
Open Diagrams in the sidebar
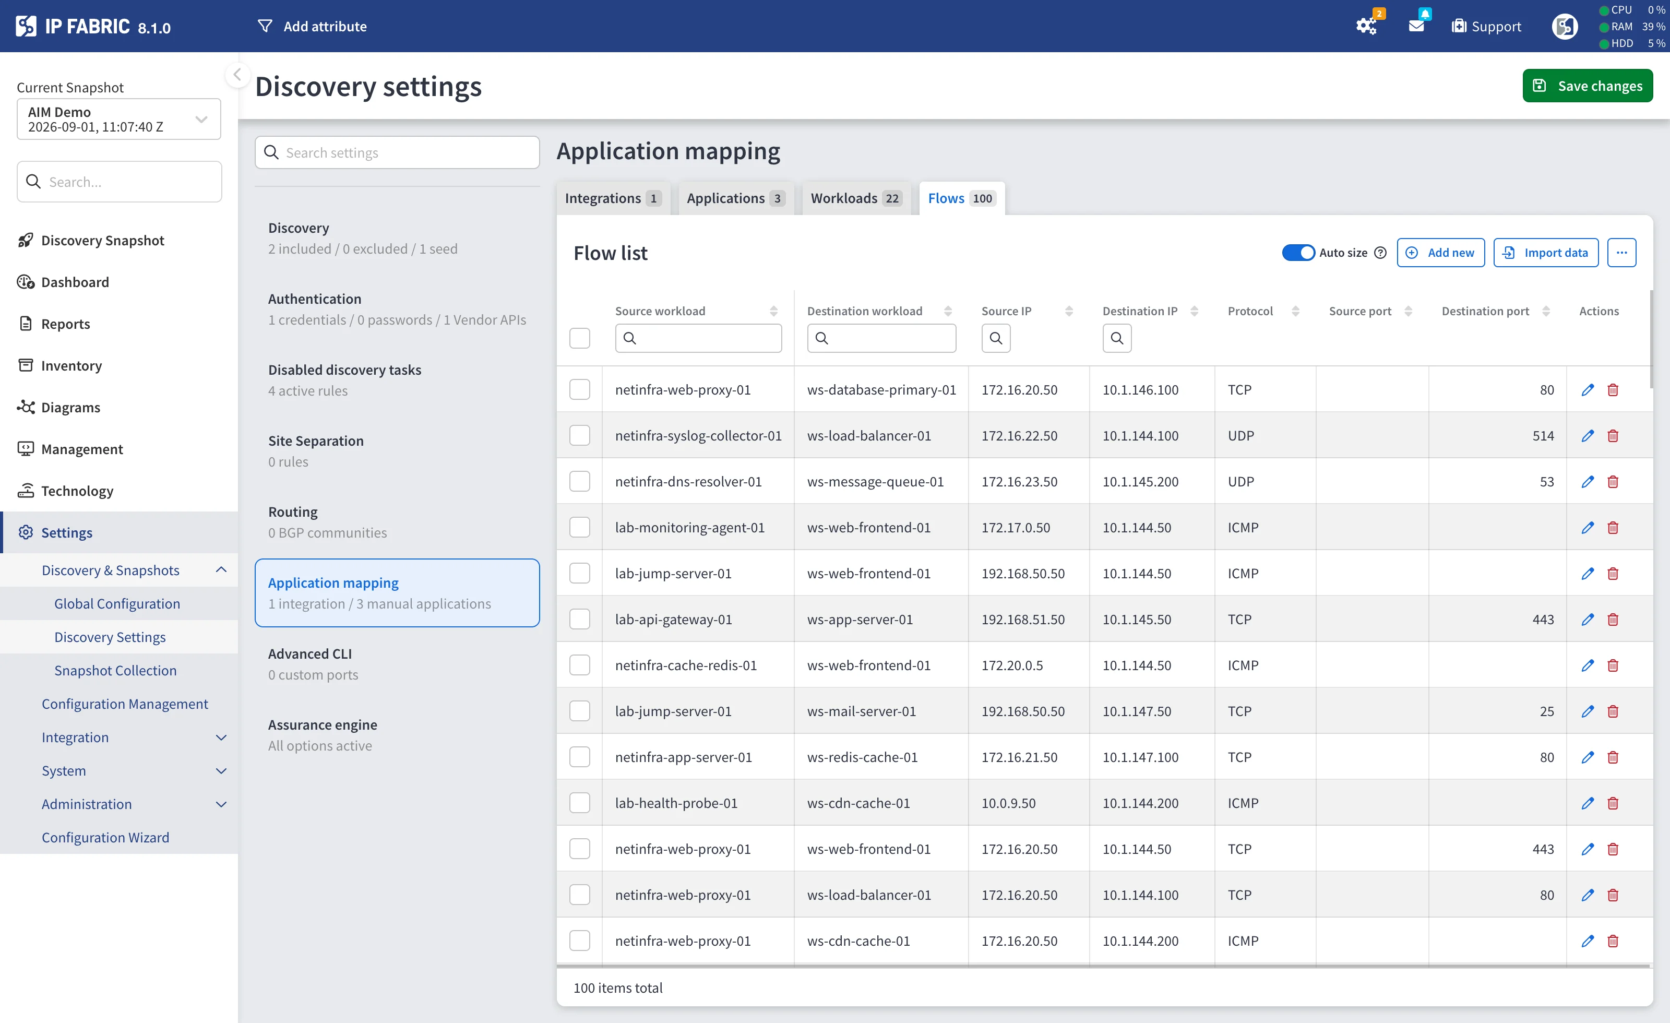[70, 408]
